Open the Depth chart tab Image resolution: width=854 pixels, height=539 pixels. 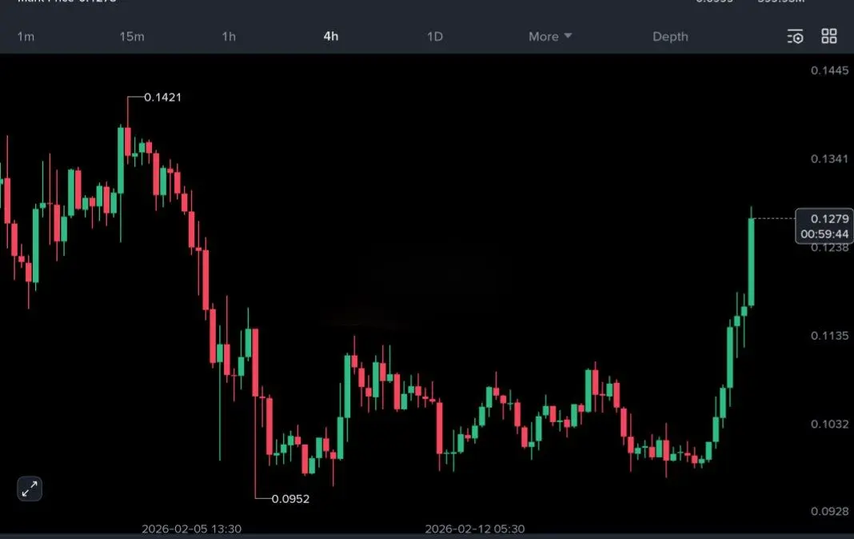pos(670,37)
